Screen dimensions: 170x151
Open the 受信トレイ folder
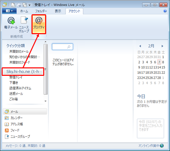coord(16,77)
